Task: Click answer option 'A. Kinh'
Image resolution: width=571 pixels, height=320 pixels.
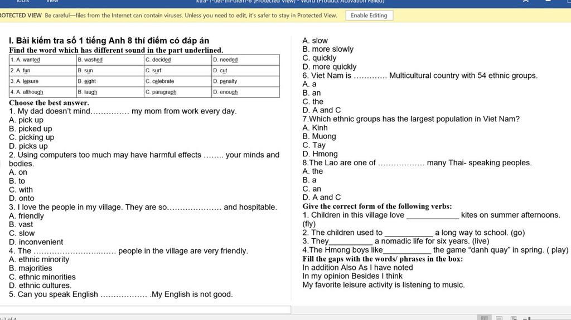Action: pyautogui.click(x=315, y=127)
